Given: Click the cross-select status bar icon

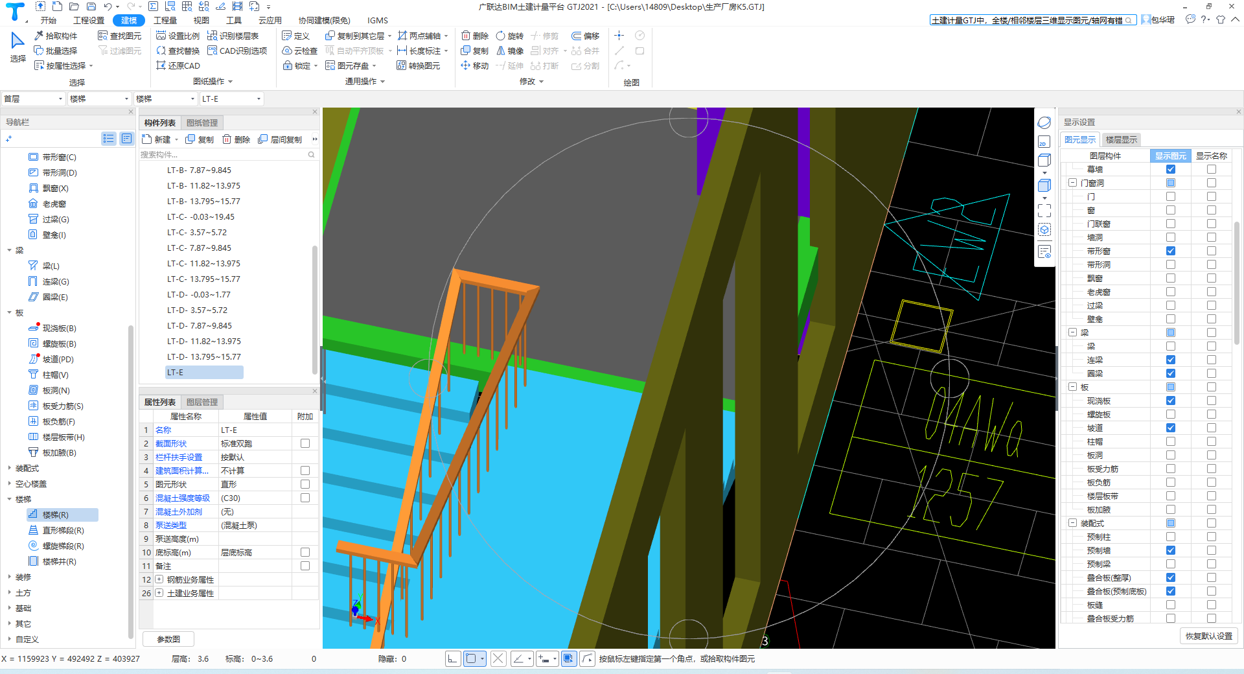Looking at the screenshot, I should pos(498,658).
